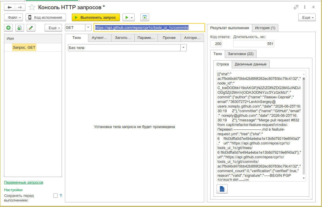322x207 pixels.
Task: Open the three-dot window menu
Action: pyautogui.click(x=305, y=7)
